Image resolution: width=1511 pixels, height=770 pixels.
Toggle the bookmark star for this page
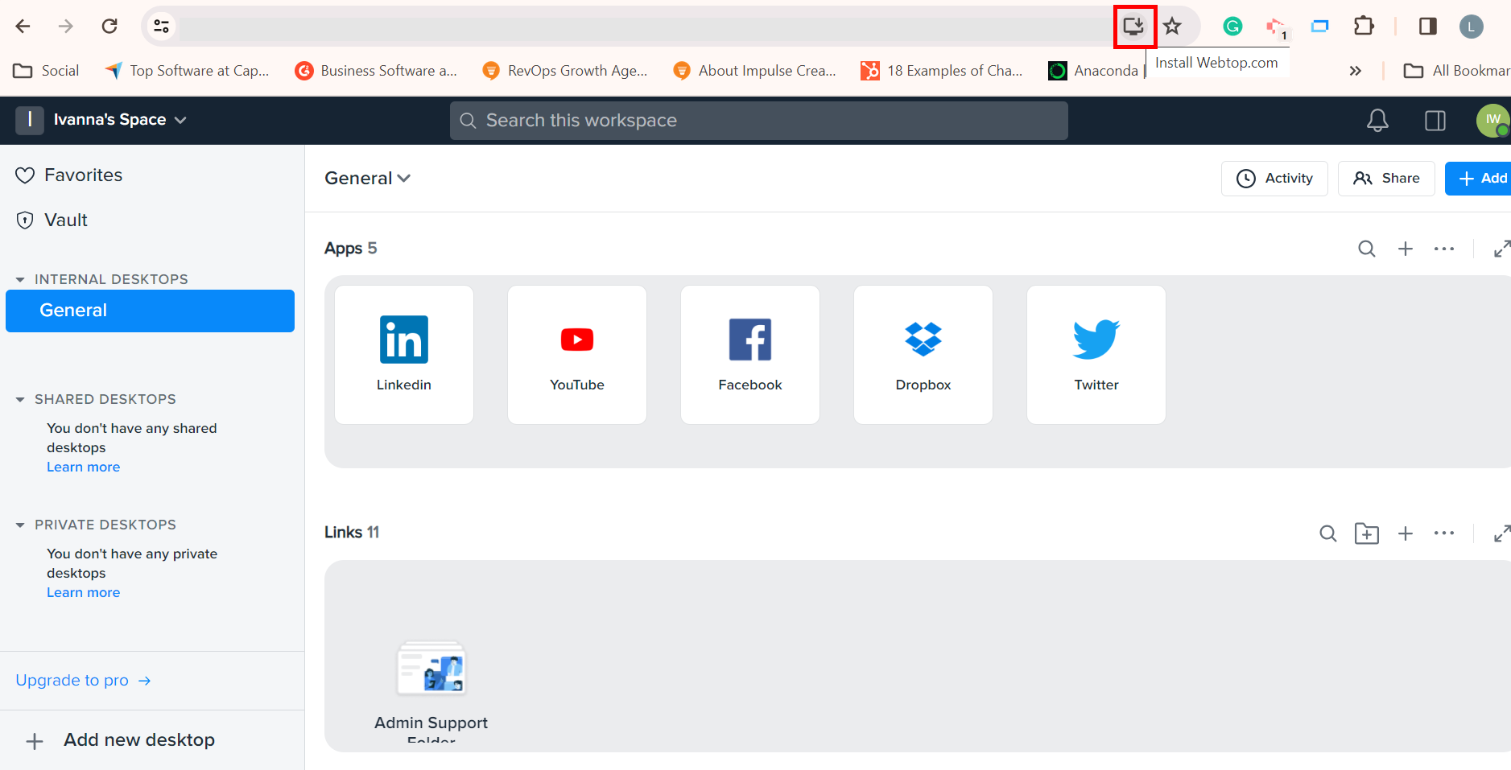pyautogui.click(x=1172, y=26)
